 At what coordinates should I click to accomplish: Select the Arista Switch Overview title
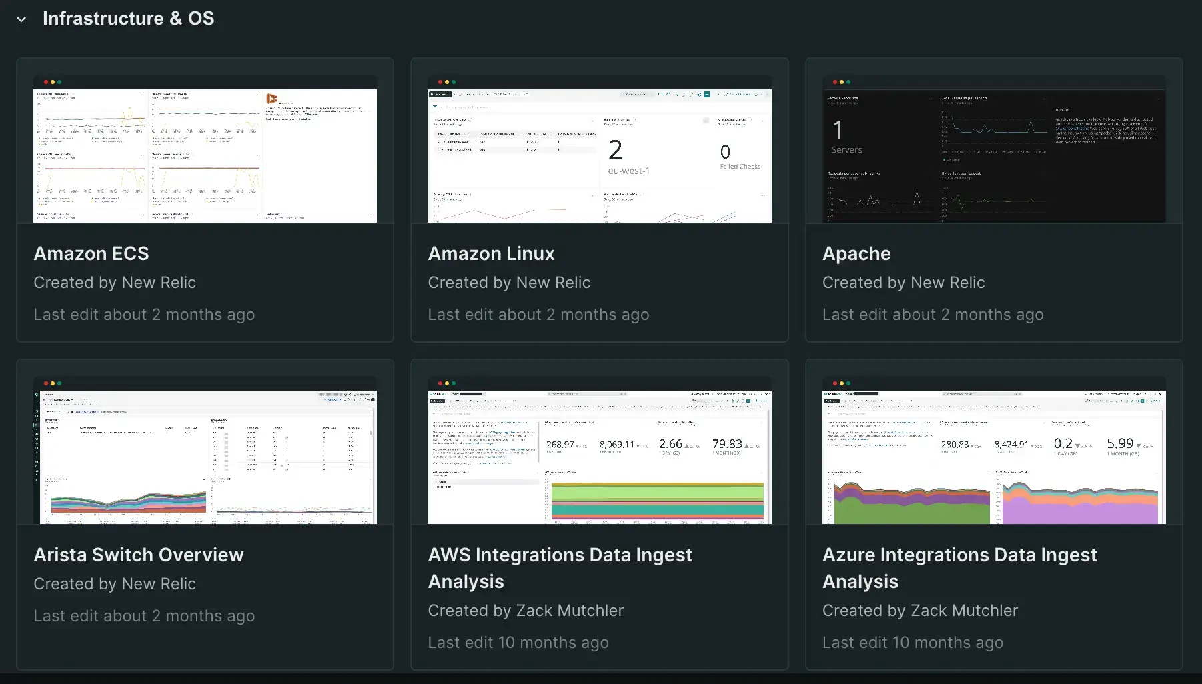[139, 555]
